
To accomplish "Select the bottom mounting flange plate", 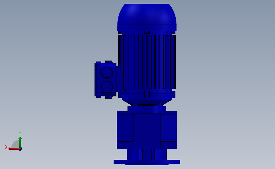I will click(147, 162).
